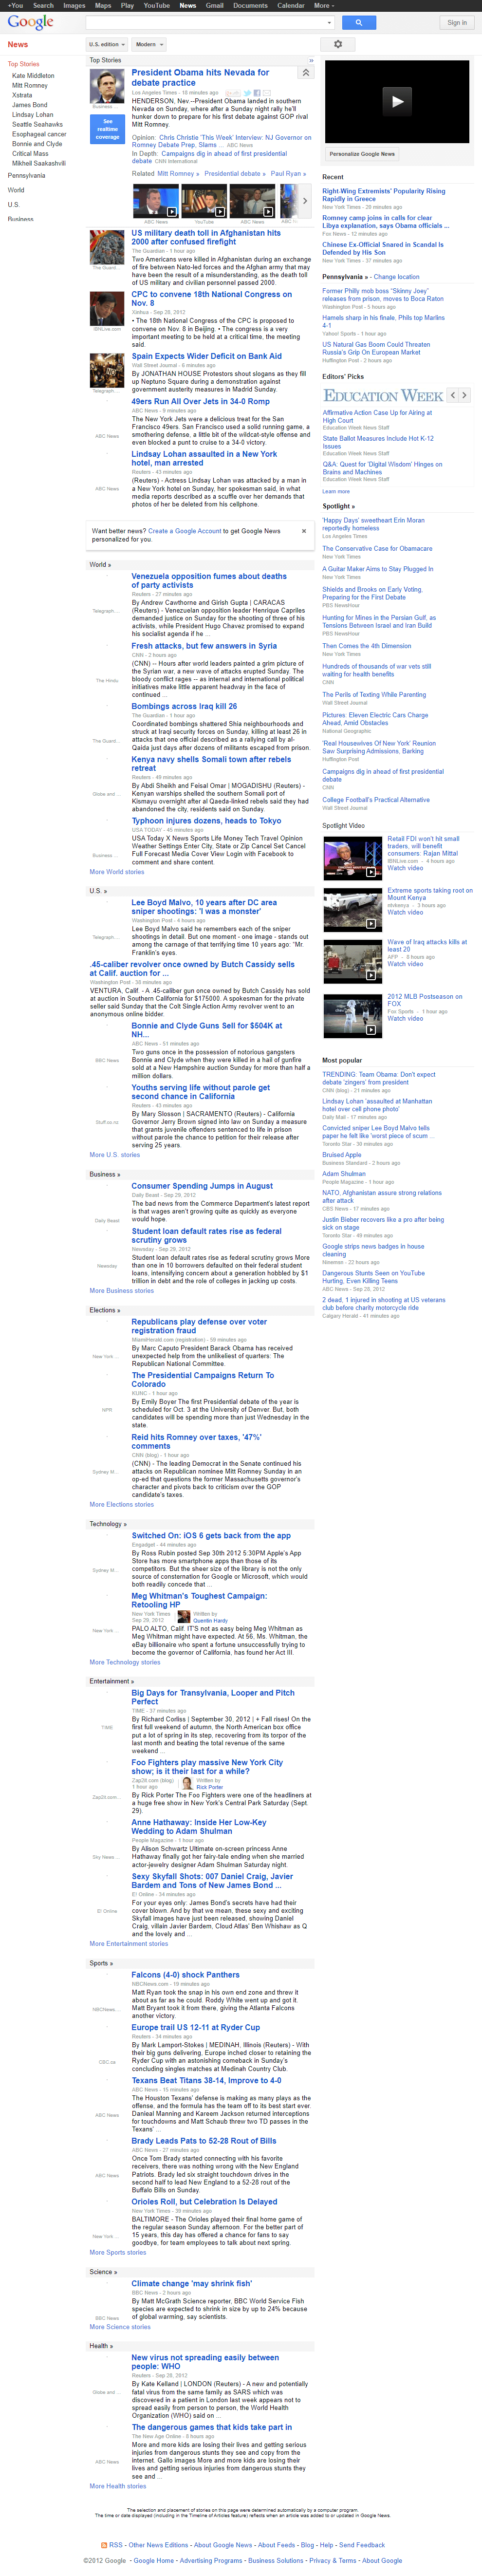This screenshot has width=482, height=2576.
Task: Open Climate change 'may shrink fish' headline
Action: coord(192,2283)
